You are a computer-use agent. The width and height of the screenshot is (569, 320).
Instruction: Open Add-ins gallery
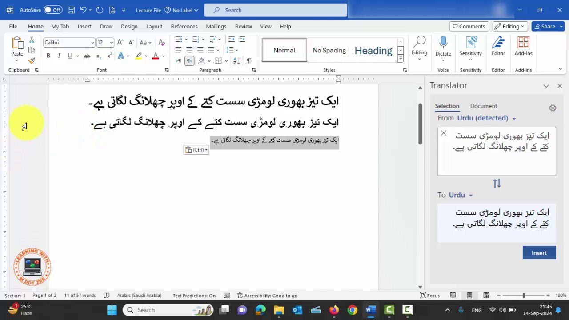[x=523, y=47]
